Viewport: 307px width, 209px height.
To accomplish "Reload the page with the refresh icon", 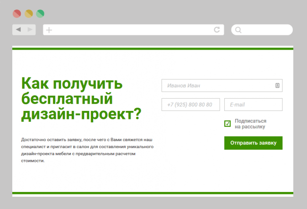I will point(217,30).
